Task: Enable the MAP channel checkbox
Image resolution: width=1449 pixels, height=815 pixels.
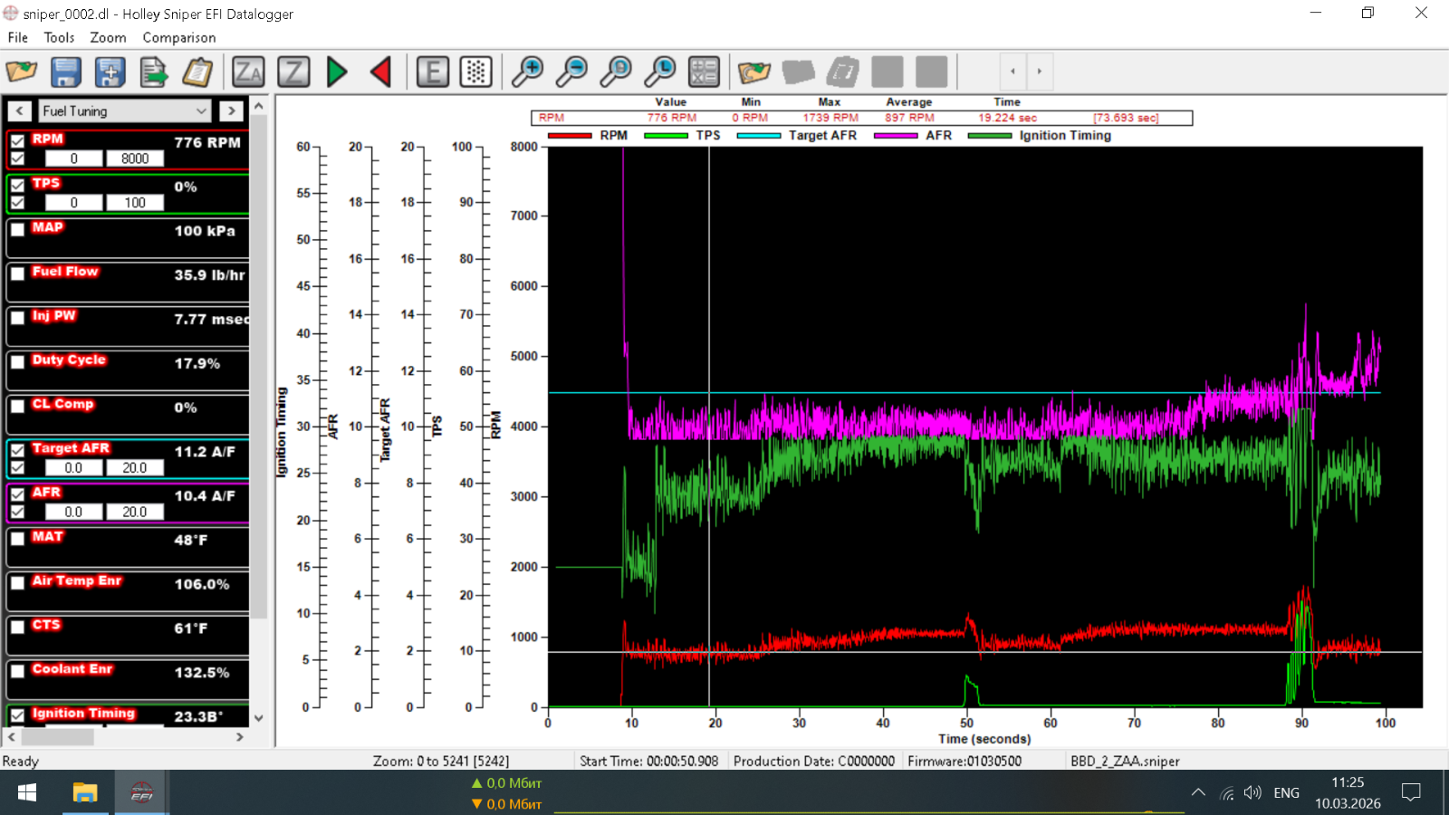Action: point(17,229)
